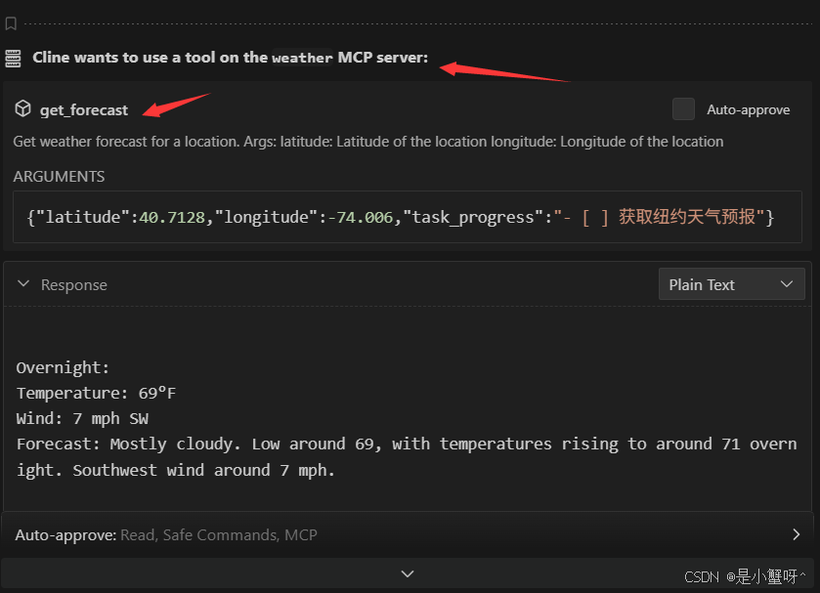Enable the Auto-approve checkbox for get_forecast

683,109
